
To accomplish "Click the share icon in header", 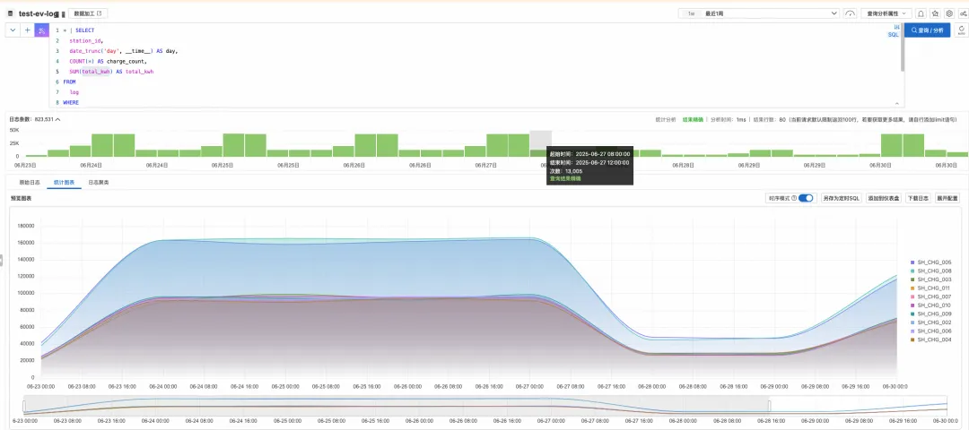I will (x=963, y=13).
